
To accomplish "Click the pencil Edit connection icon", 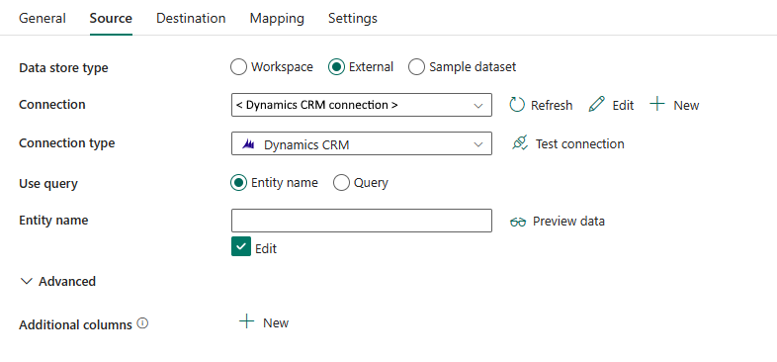I will coord(597,105).
